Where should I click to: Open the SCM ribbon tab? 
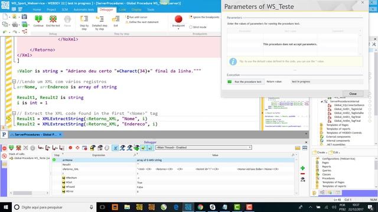pyautogui.click(x=64, y=9)
